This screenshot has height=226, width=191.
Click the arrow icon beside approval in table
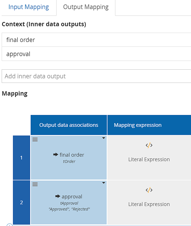coord(58,196)
